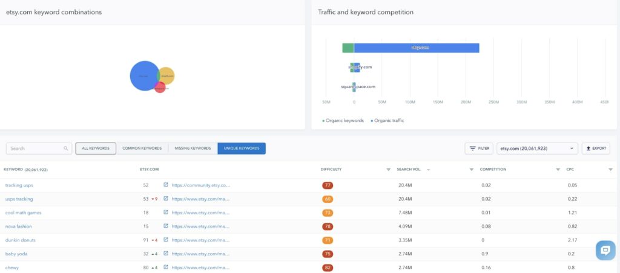Open keyword link baby yoda
Screen dimensions: 620x273
pyautogui.click(x=16, y=254)
